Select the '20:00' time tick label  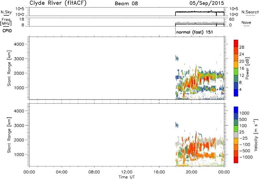click(191, 172)
